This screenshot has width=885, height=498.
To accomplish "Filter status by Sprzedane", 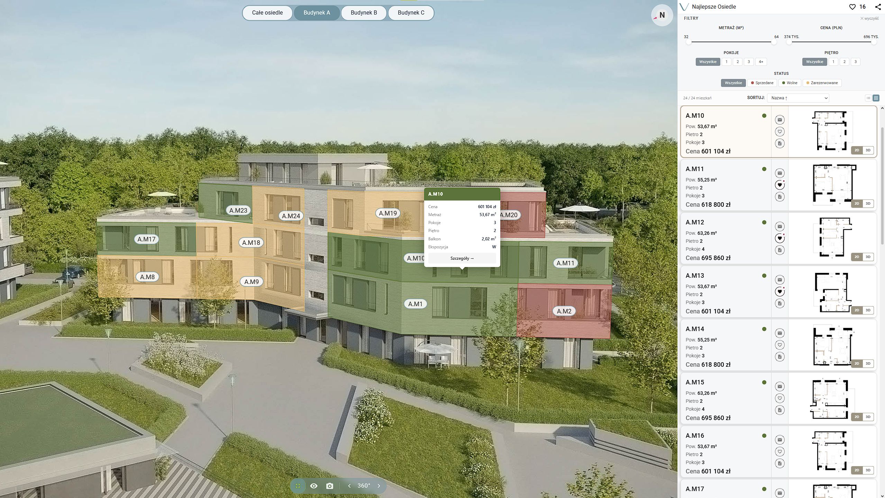I will coord(762,83).
